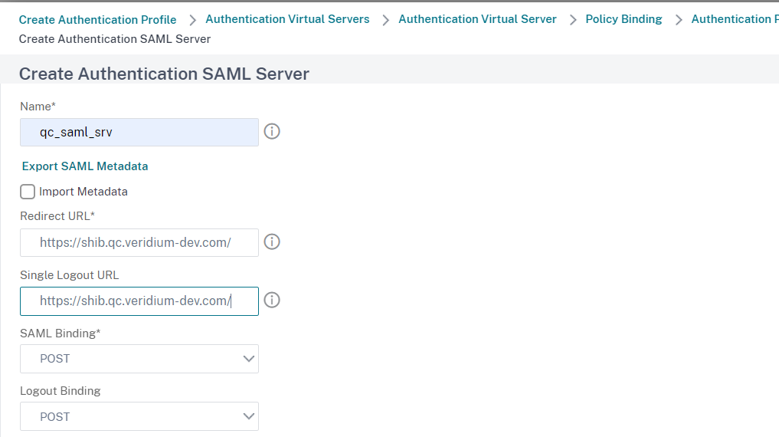The height and width of the screenshot is (437, 779).
Task: Click the Logout Binding field label
Action: 60,391
